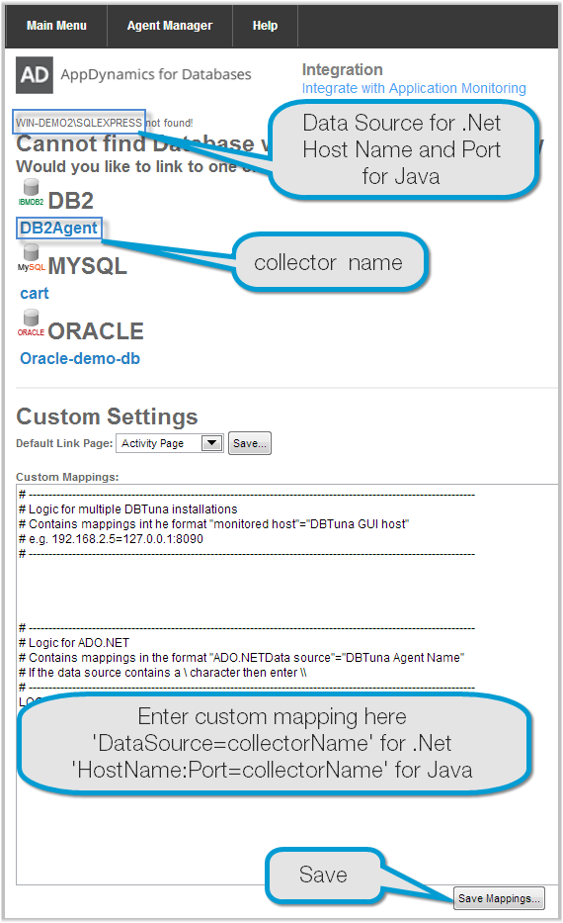Image resolution: width=563 pixels, height=923 pixels.
Task: Click Save next to Default Link Page
Action: 250,443
